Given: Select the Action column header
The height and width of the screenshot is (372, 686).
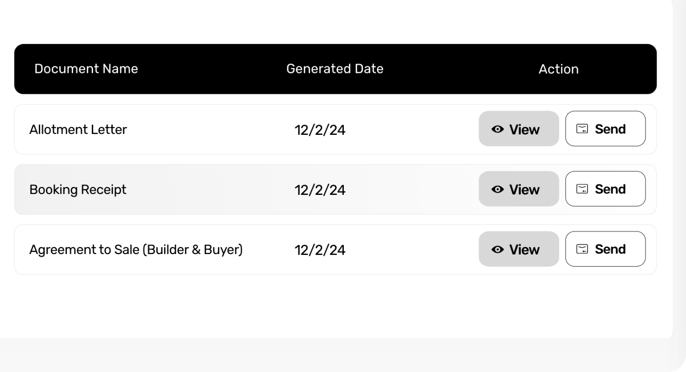Looking at the screenshot, I should tap(559, 69).
